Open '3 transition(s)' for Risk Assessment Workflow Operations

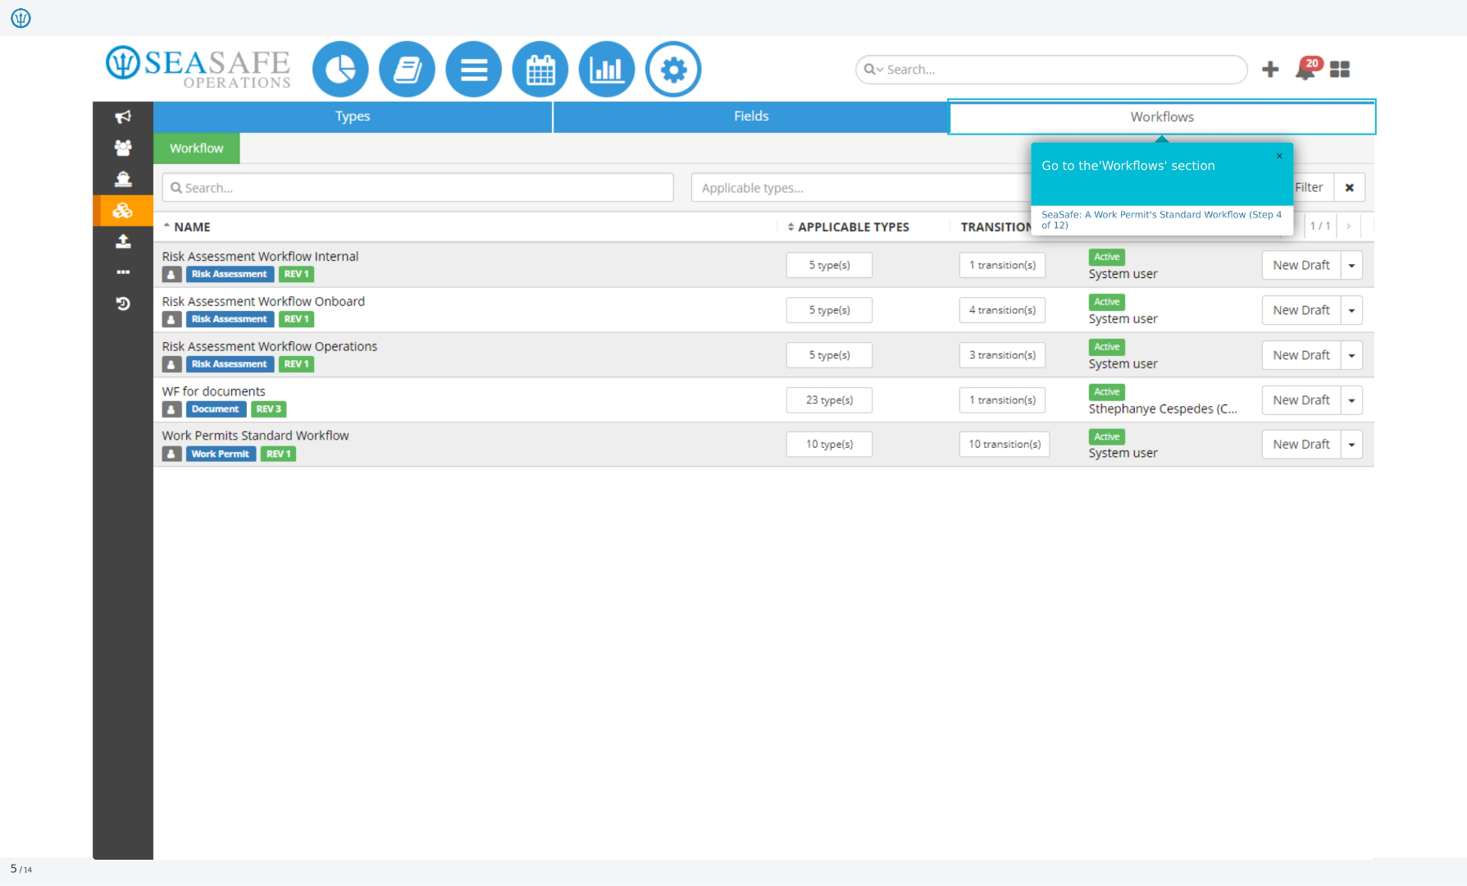click(x=1002, y=355)
